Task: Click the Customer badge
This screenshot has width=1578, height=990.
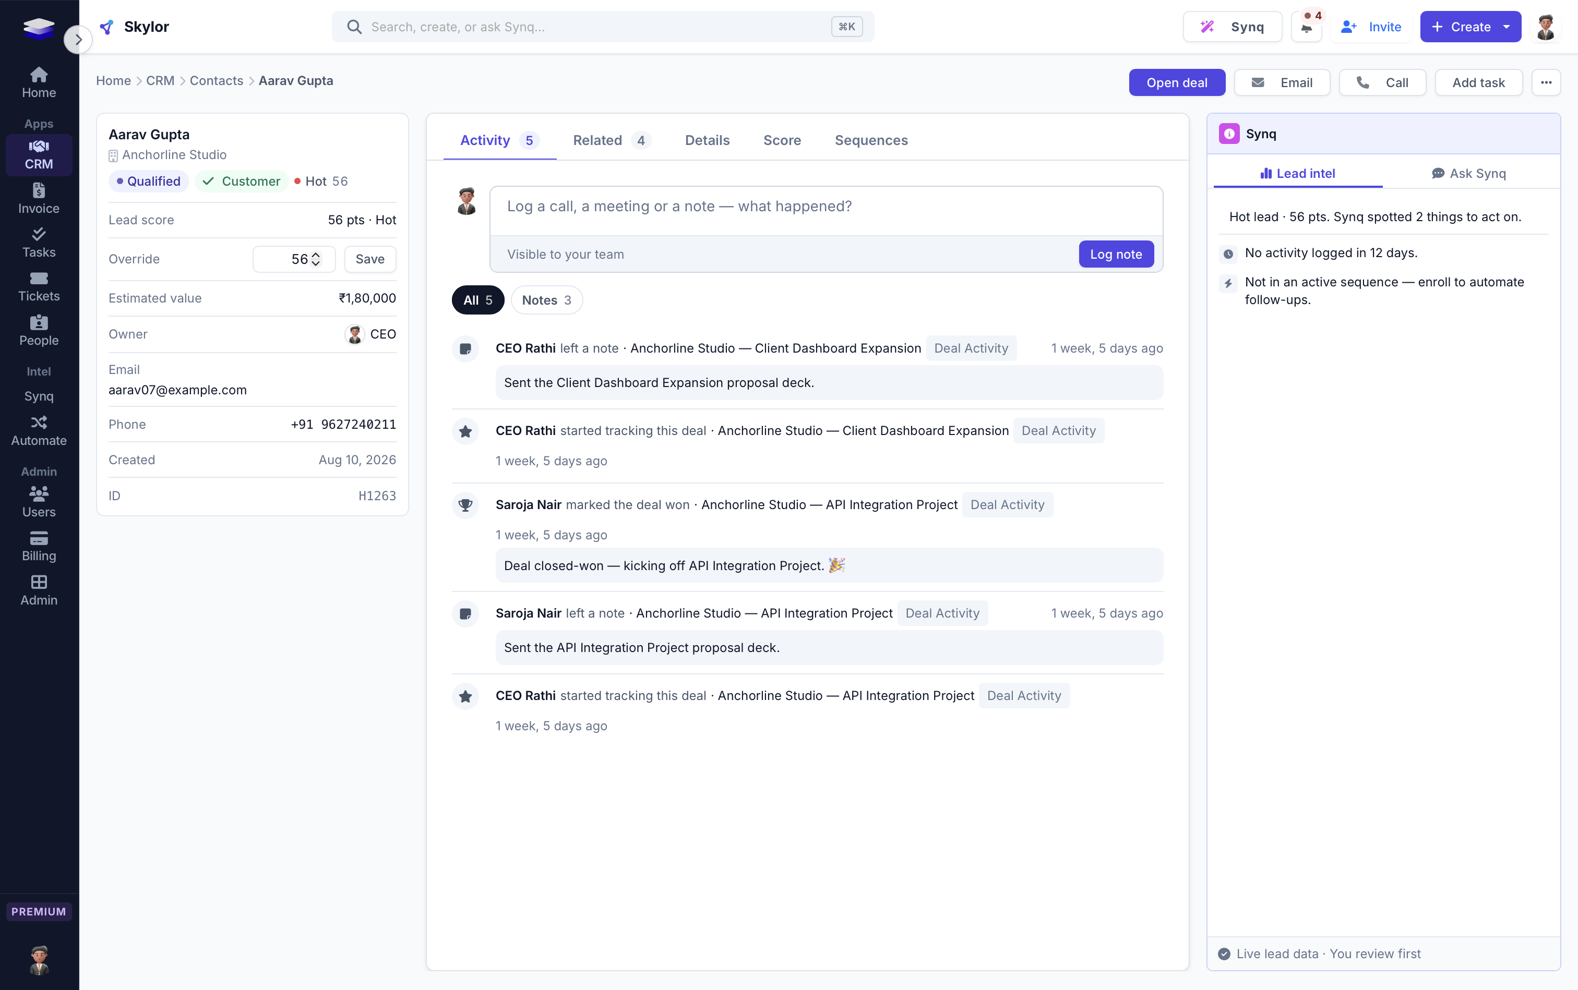Action: [241, 182]
